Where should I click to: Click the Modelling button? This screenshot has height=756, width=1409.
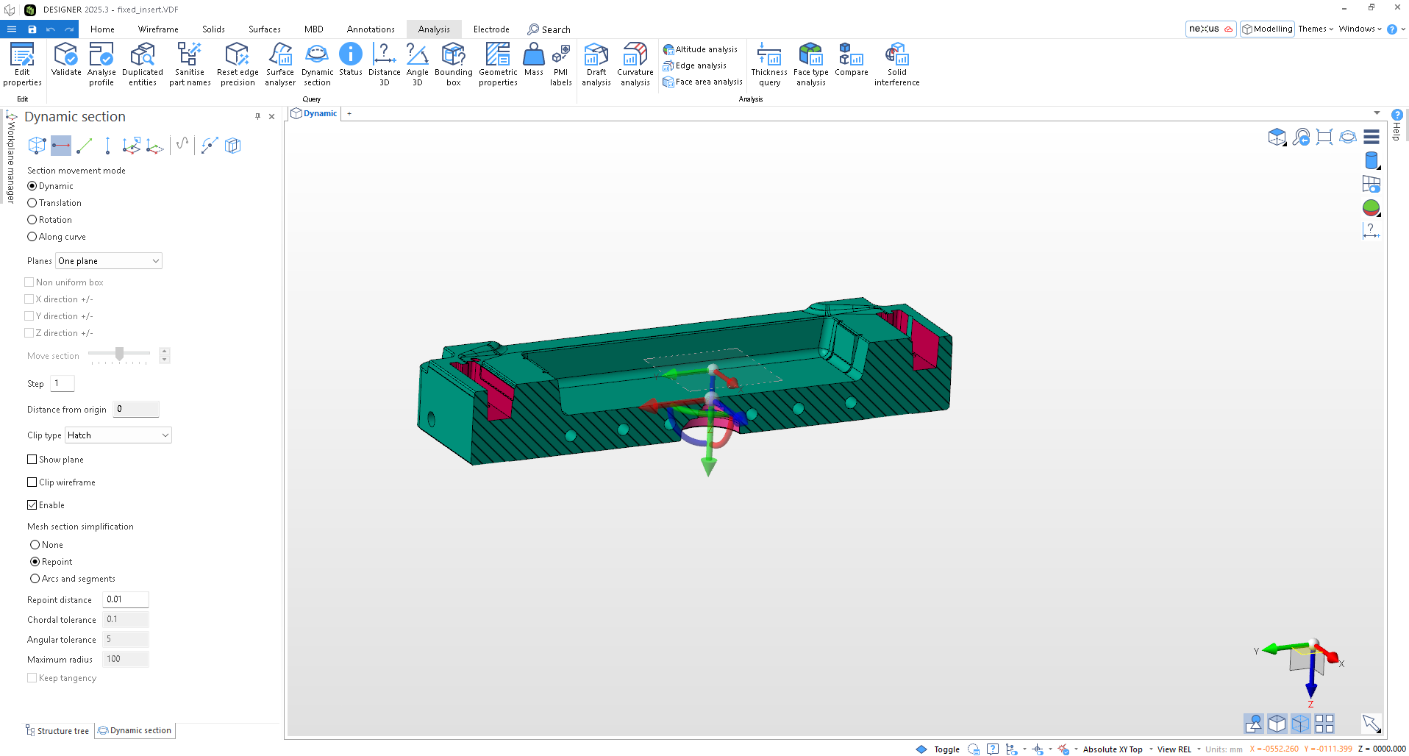click(1267, 29)
